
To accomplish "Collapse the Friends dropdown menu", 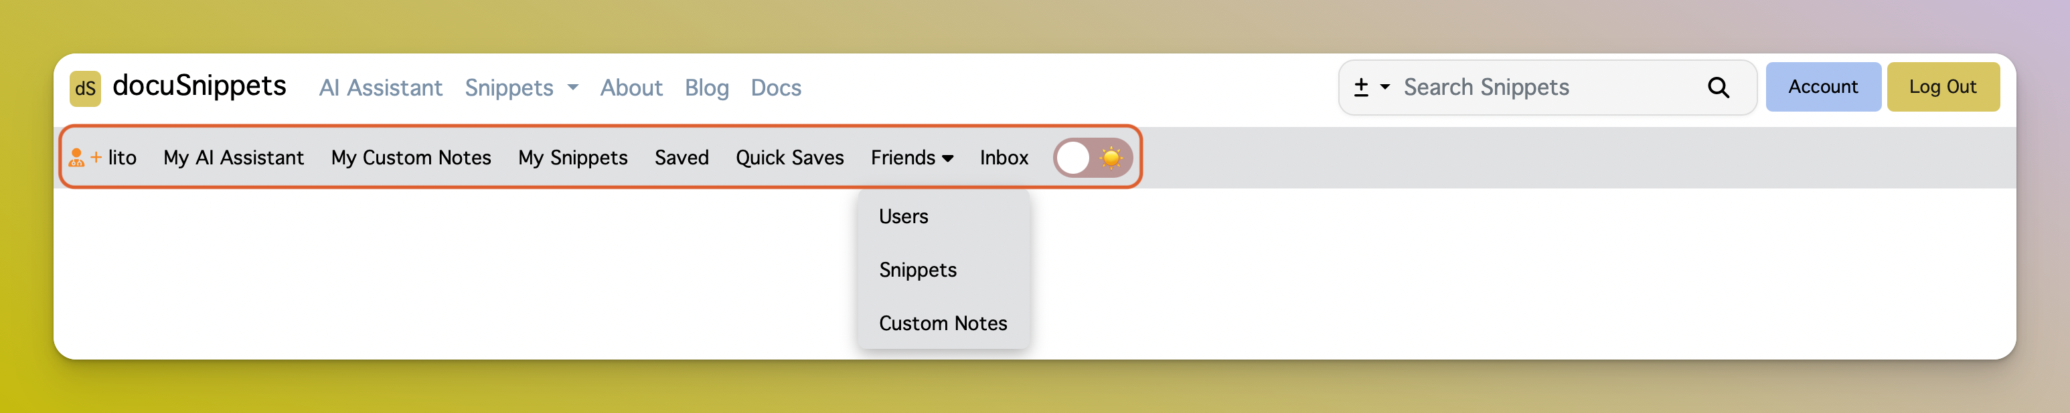I will (x=911, y=157).
